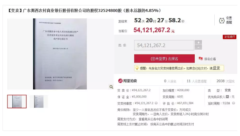Open the large appraisal report photo
This screenshot has width=240, height=136.
(60, 54)
